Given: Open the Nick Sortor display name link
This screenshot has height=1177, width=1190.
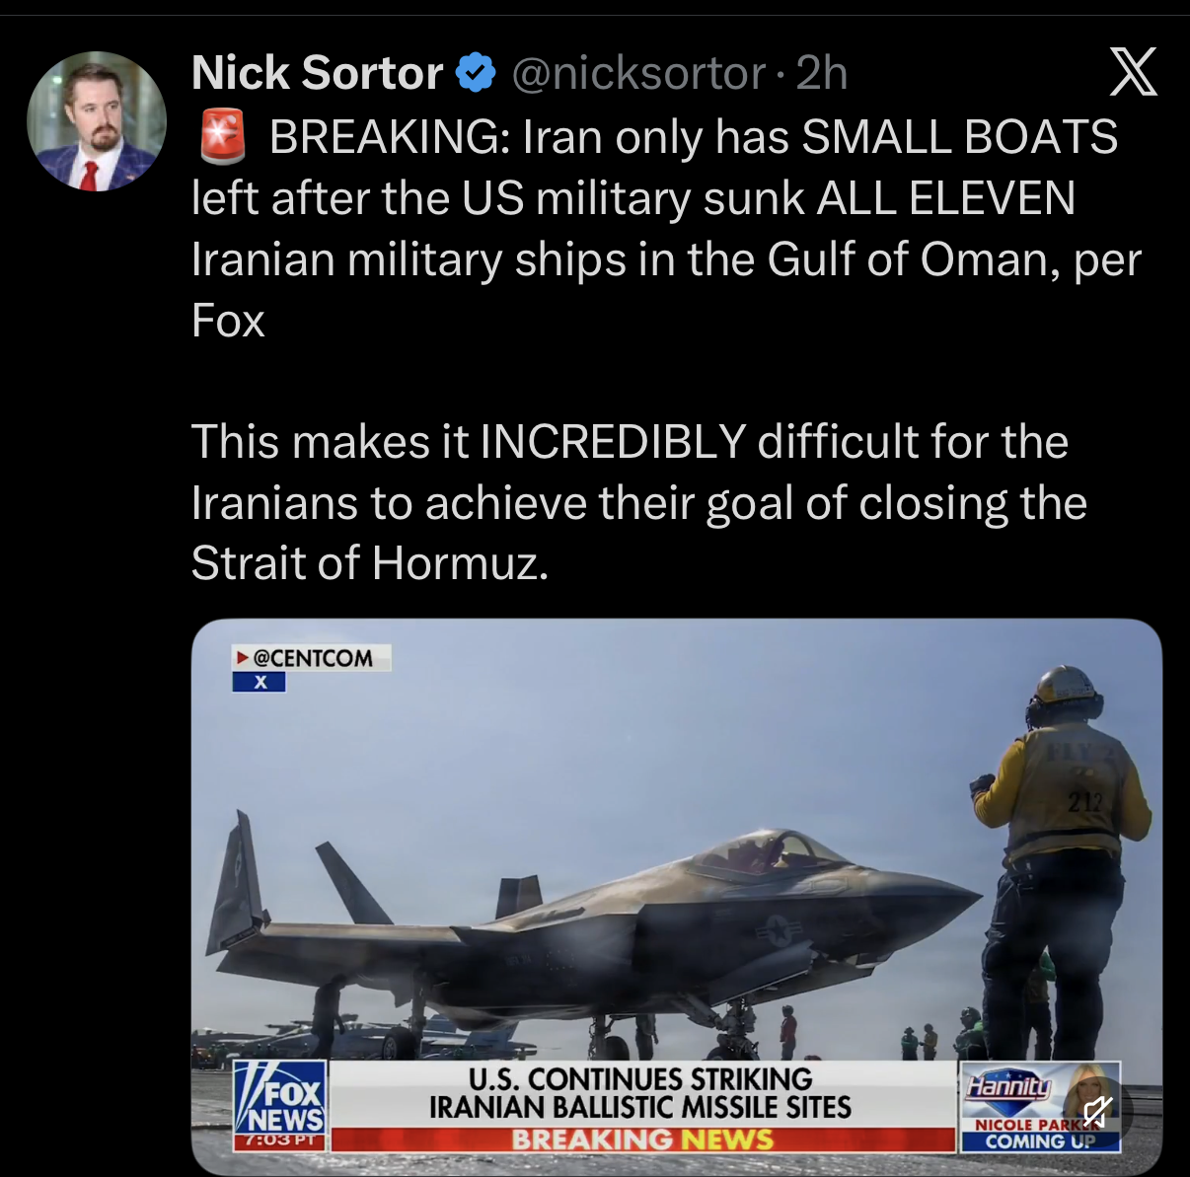Looking at the screenshot, I should coord(317,73).
